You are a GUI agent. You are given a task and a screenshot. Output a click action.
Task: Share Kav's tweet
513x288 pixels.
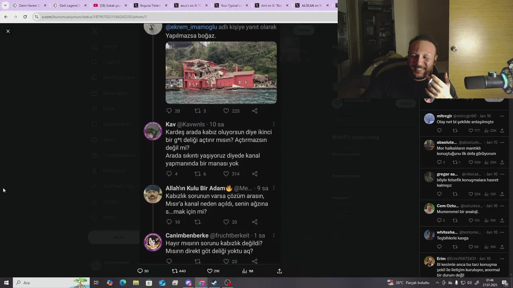(254, 174)
